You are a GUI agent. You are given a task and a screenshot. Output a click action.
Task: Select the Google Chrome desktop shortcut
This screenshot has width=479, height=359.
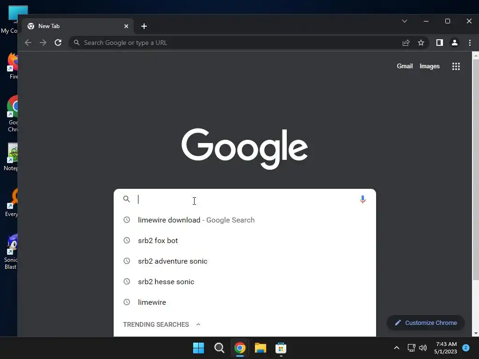pos(13,114)
